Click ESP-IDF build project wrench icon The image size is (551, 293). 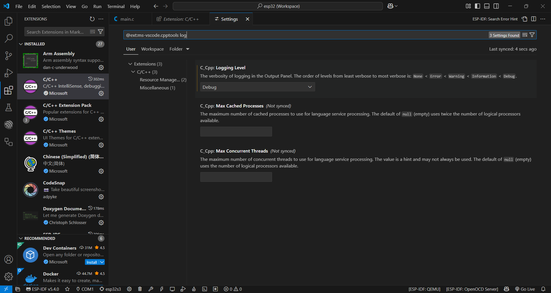coord(151,289)
